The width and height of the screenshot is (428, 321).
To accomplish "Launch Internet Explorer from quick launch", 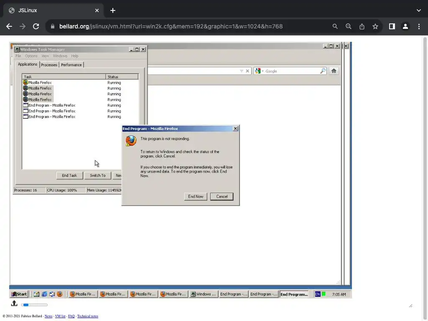I will 44,294.
